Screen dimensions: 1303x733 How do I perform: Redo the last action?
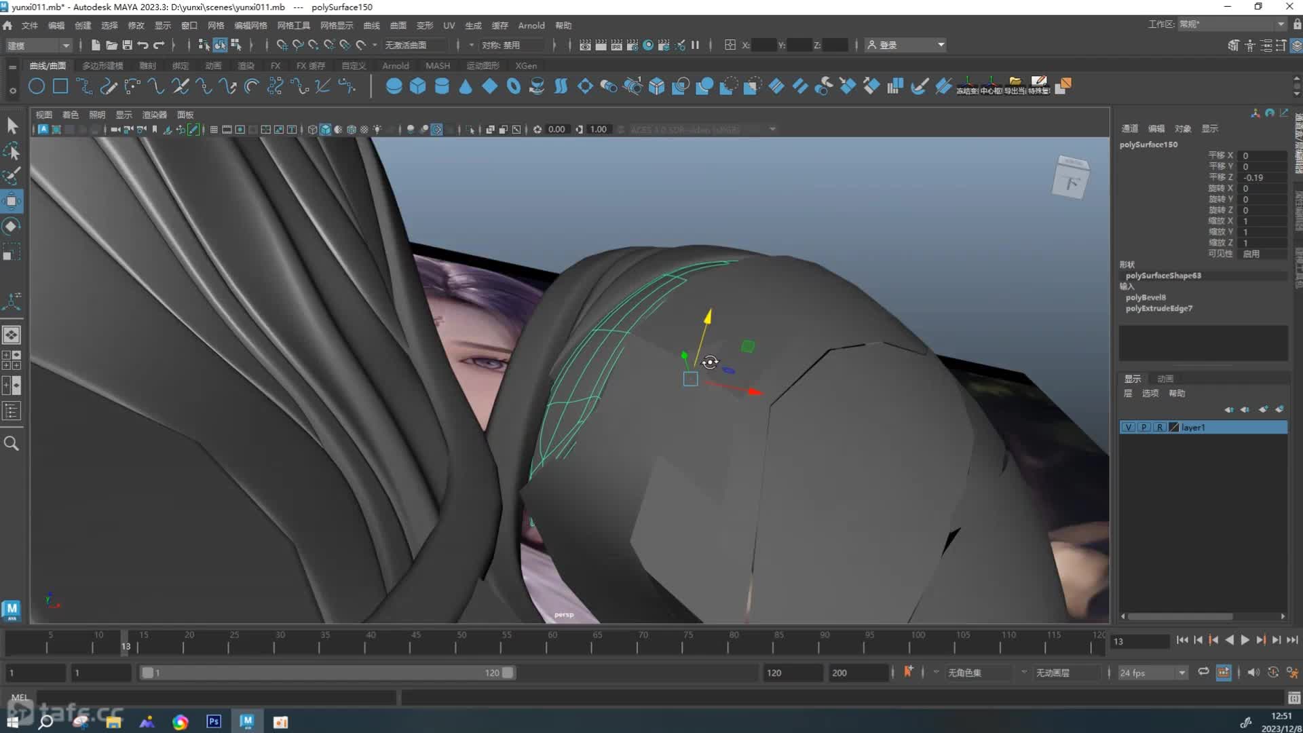click(x=159, y=45)
